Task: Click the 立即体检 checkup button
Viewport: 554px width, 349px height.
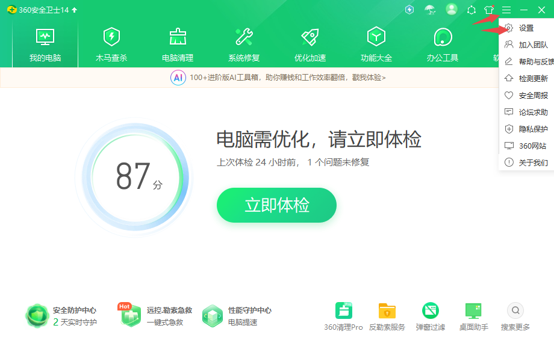Action: [276, 205]
